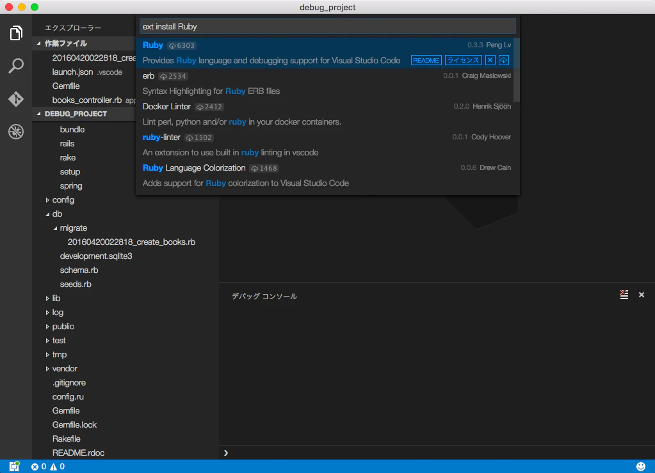The image size is (655, 473).
Task: Click the smiley feedback icon in status bar
Action: (x=641, y=467)
